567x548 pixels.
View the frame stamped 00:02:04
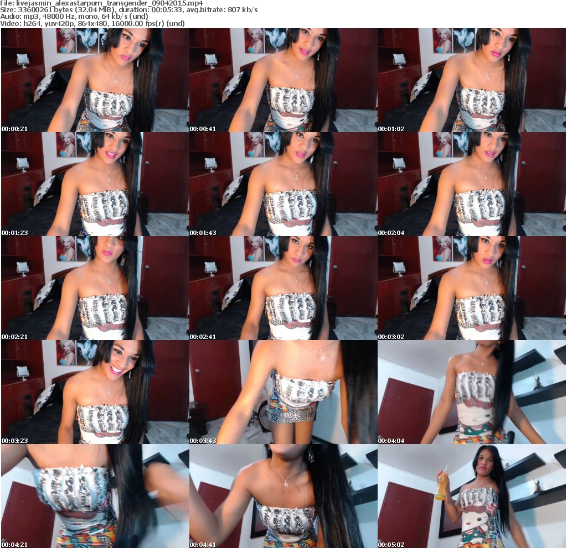point(472,184)
